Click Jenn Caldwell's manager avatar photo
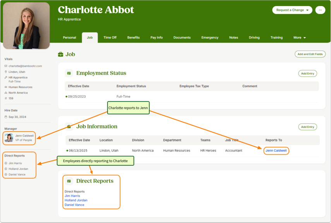 (9, 138)
